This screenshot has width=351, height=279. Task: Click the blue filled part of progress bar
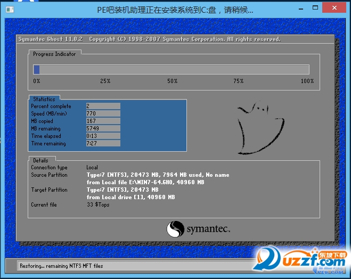tap(37, 69)
